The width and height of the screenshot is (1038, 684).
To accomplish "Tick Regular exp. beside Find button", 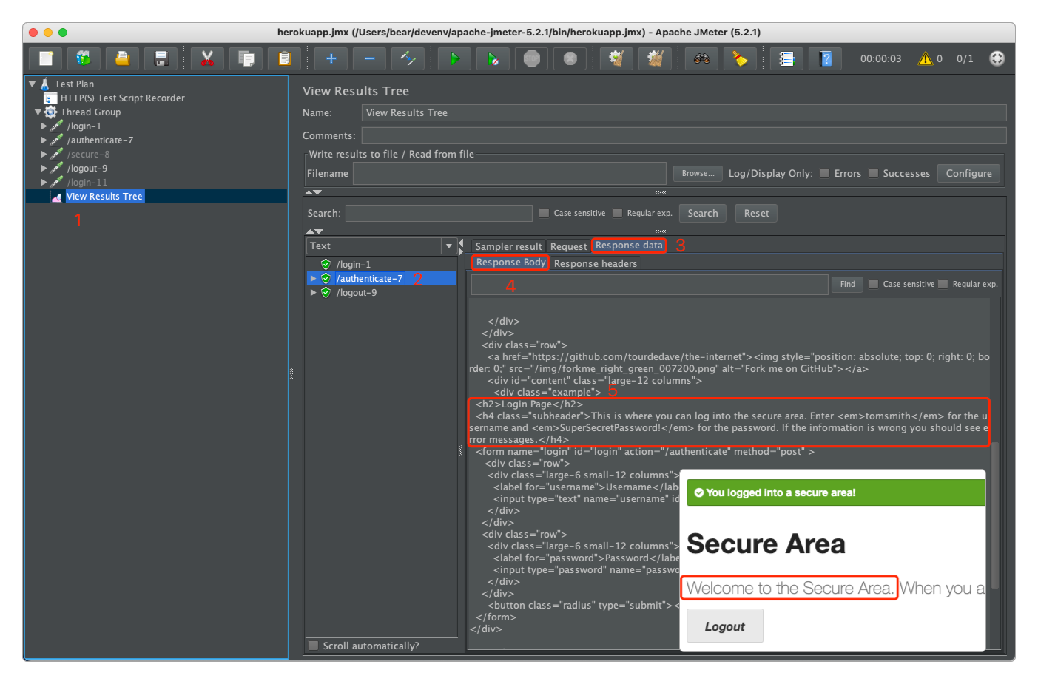I will point(943,284).
